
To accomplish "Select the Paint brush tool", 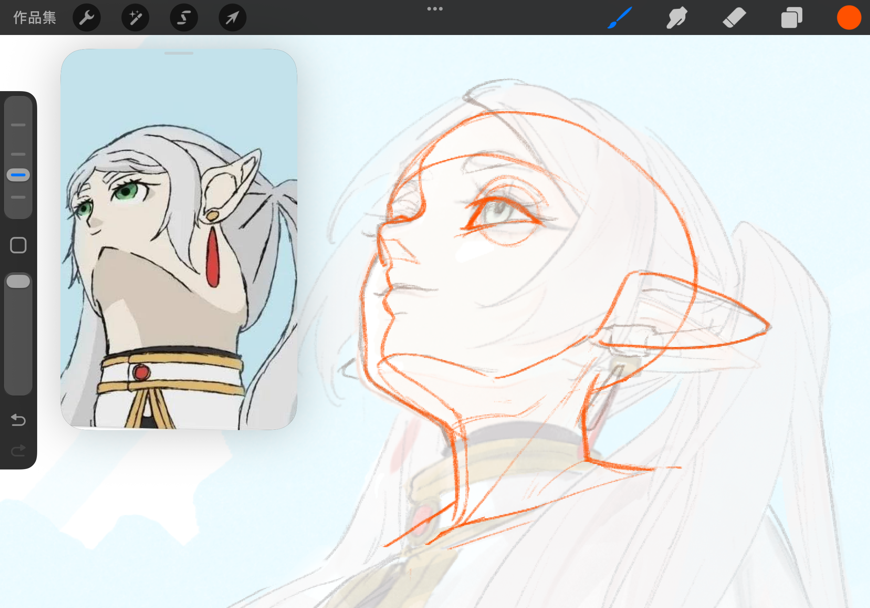I will pos(620,18).
